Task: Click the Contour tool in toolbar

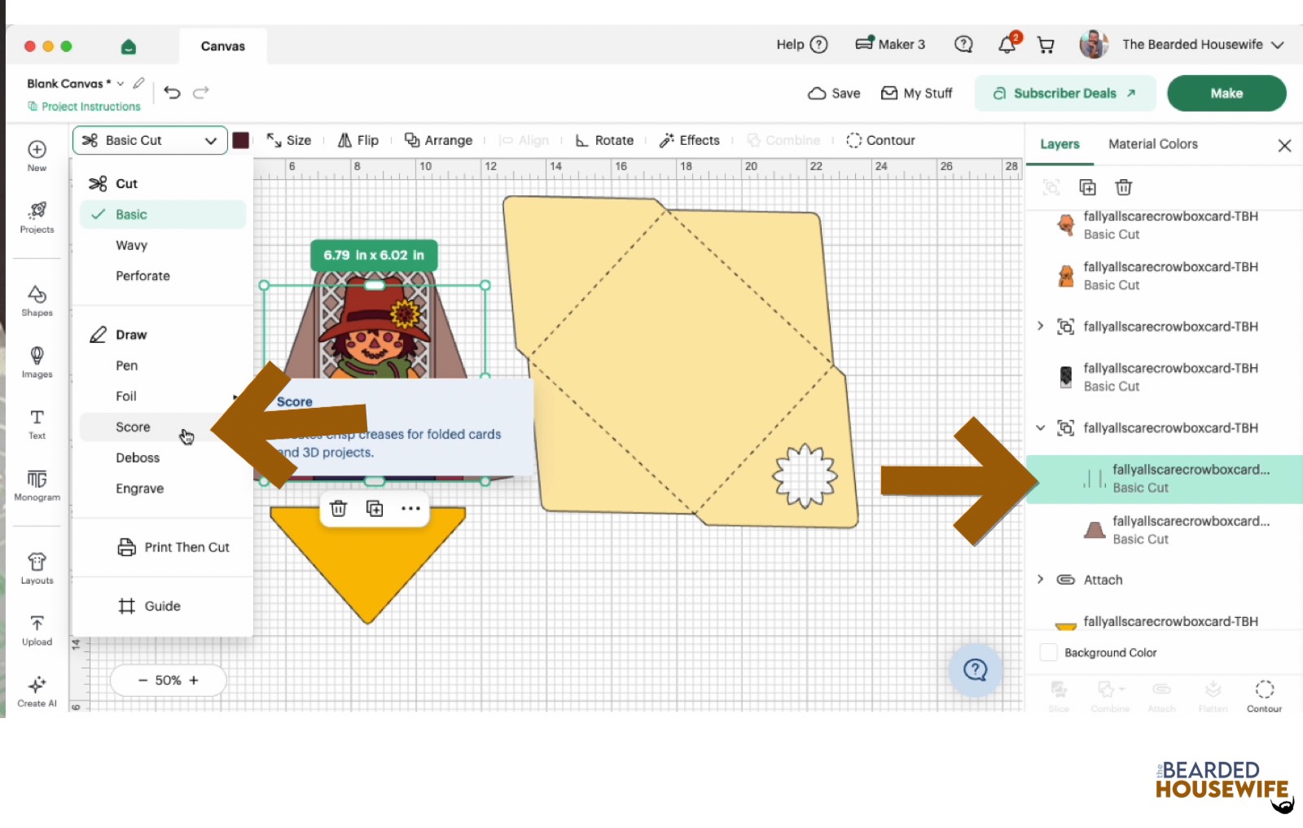Action: [x=880, y=140]
